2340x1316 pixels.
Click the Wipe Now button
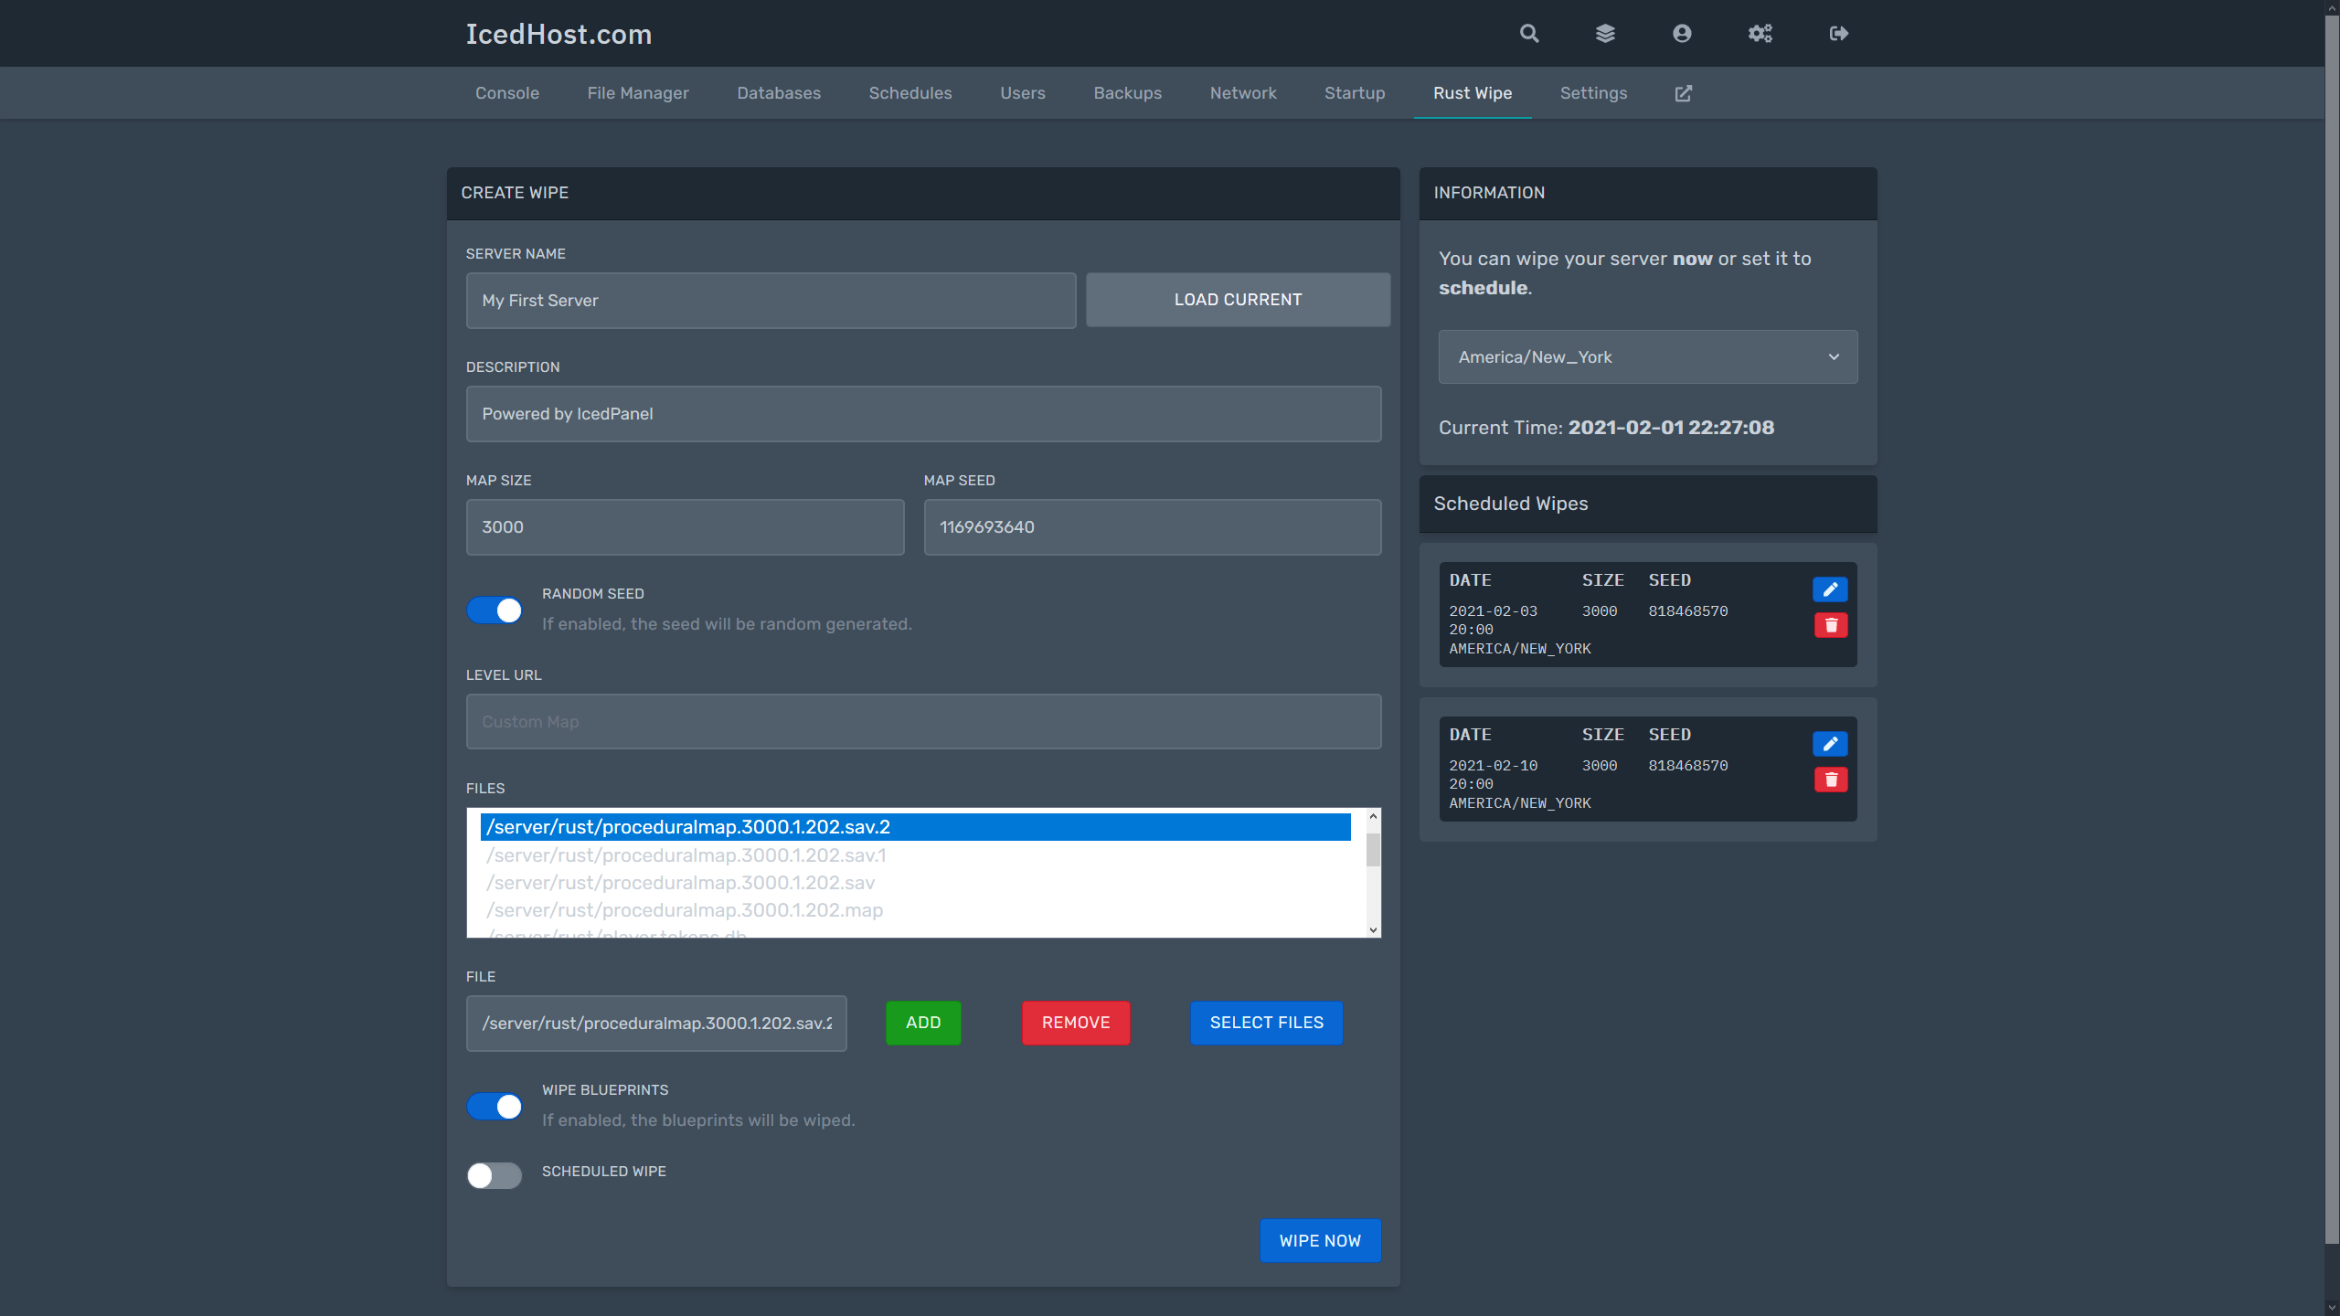[1320, 1241]
